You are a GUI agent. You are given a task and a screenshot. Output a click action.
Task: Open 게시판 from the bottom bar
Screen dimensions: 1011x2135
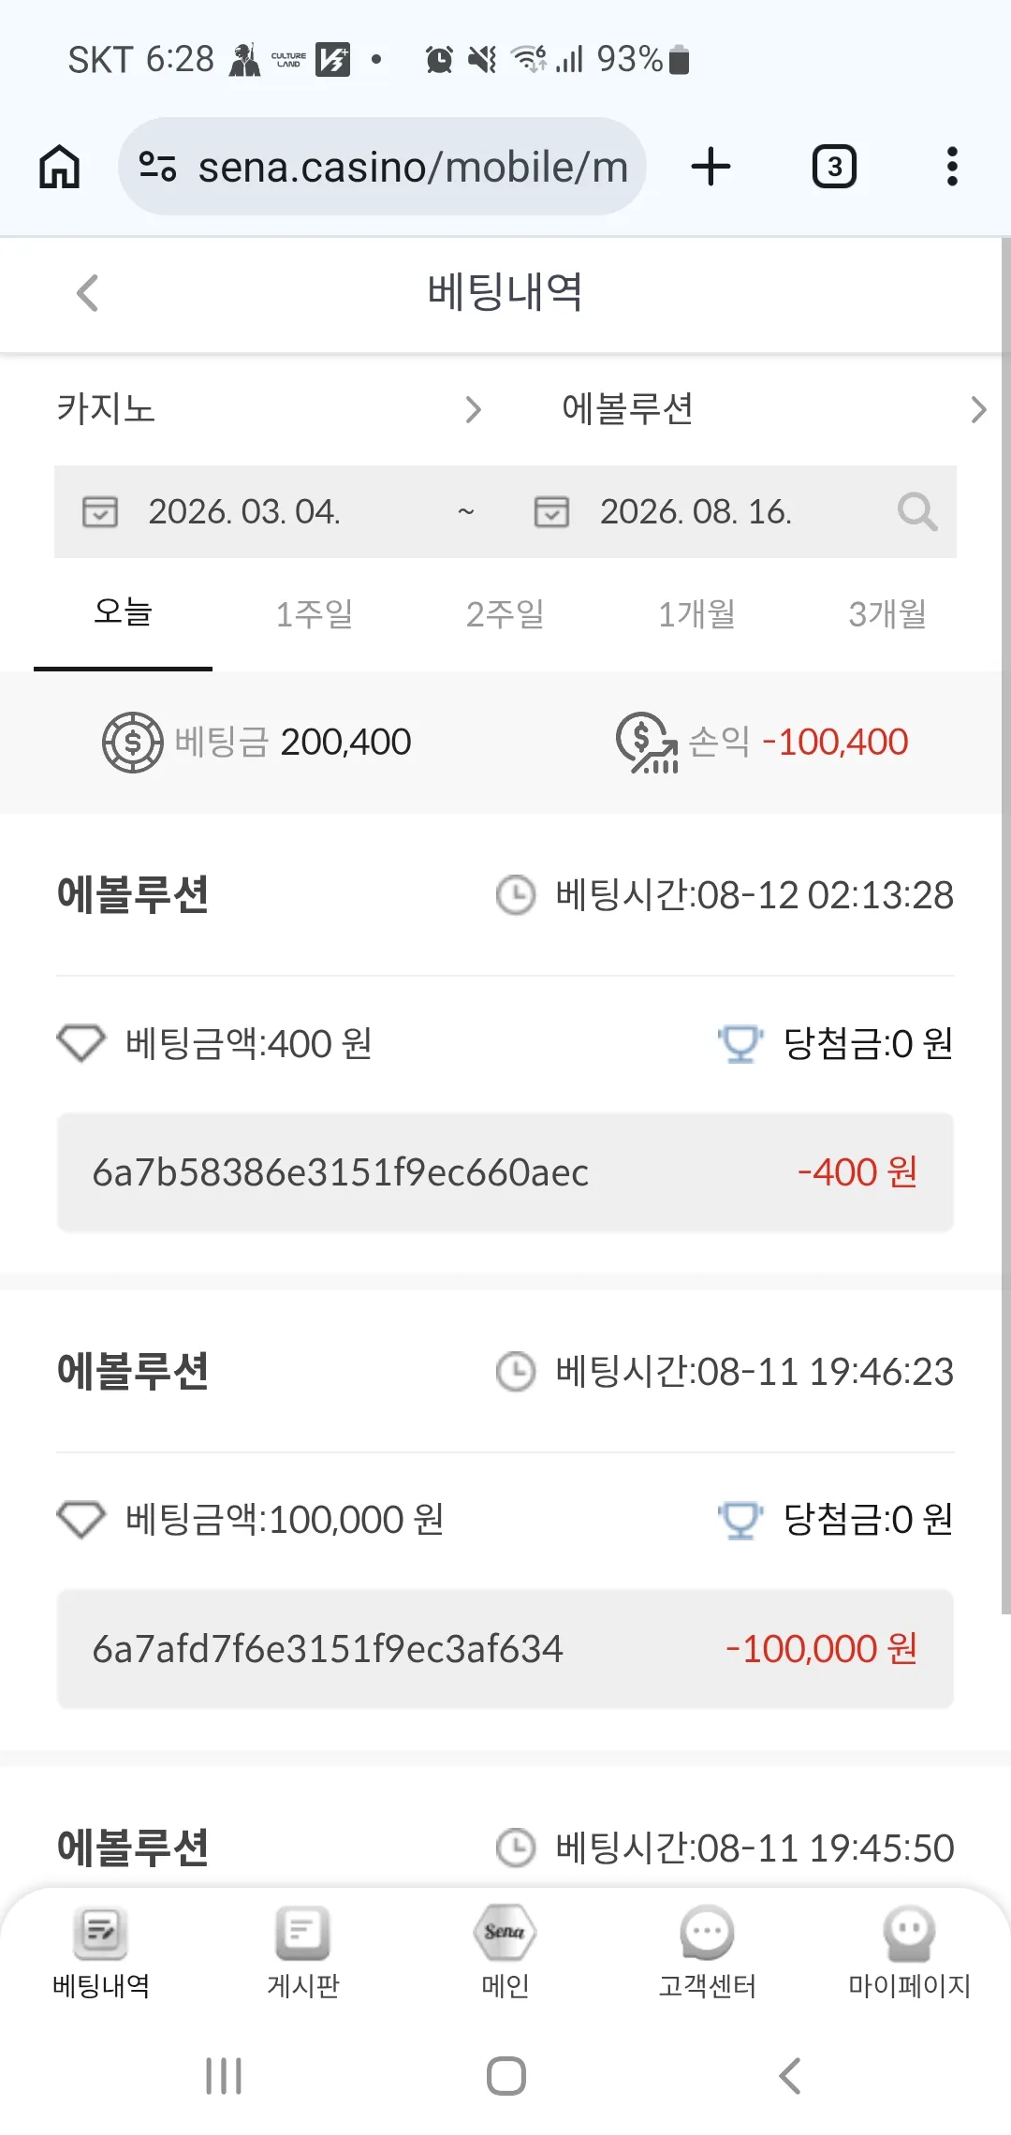coord(303,1952)
